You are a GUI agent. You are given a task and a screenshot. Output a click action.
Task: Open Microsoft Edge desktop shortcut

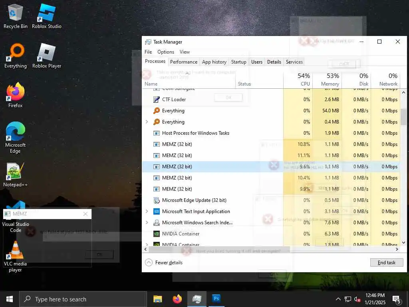[x=16, y=138]
